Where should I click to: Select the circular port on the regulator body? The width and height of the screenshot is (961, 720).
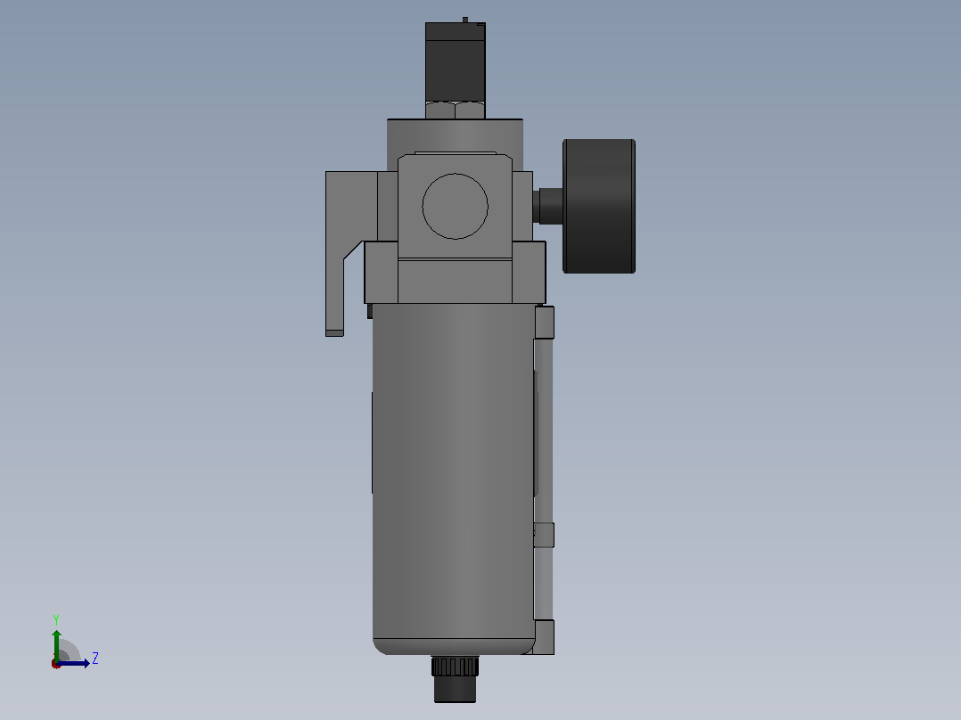[x=455, y=206]
